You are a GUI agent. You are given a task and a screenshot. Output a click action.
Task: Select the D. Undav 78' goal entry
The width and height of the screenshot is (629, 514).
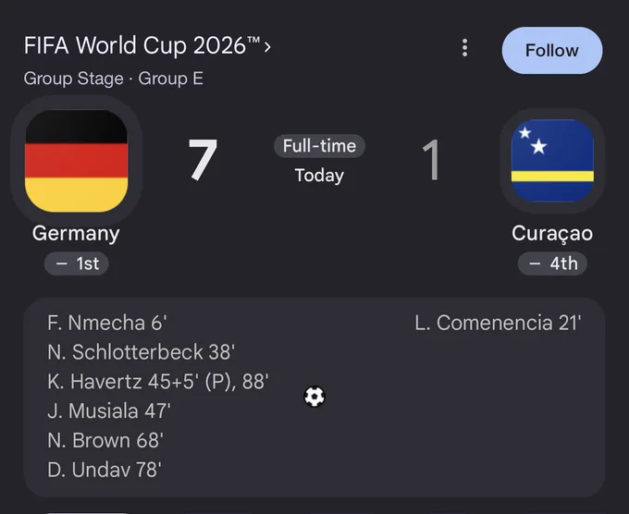105,470
